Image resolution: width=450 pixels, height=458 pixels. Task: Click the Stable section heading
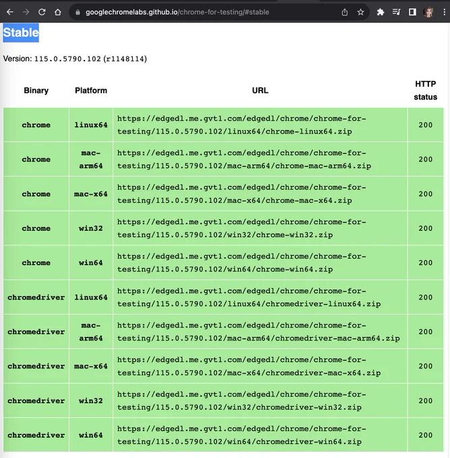pos(21,33)
